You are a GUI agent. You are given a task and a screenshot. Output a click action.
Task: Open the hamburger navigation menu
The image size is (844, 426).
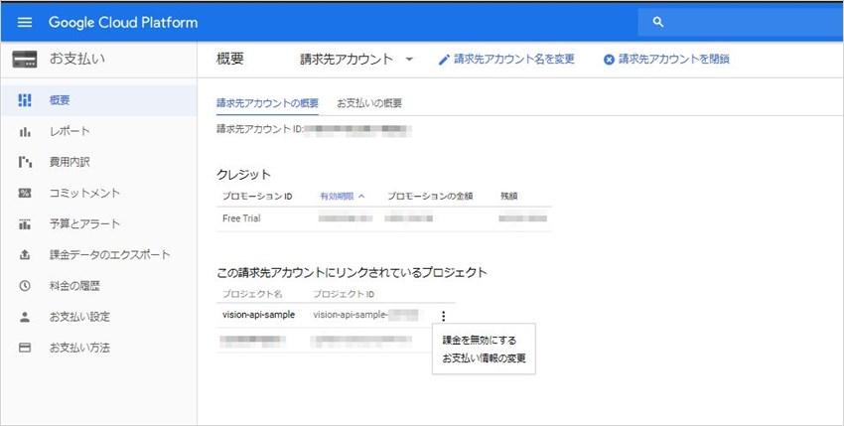coord(25,22)
